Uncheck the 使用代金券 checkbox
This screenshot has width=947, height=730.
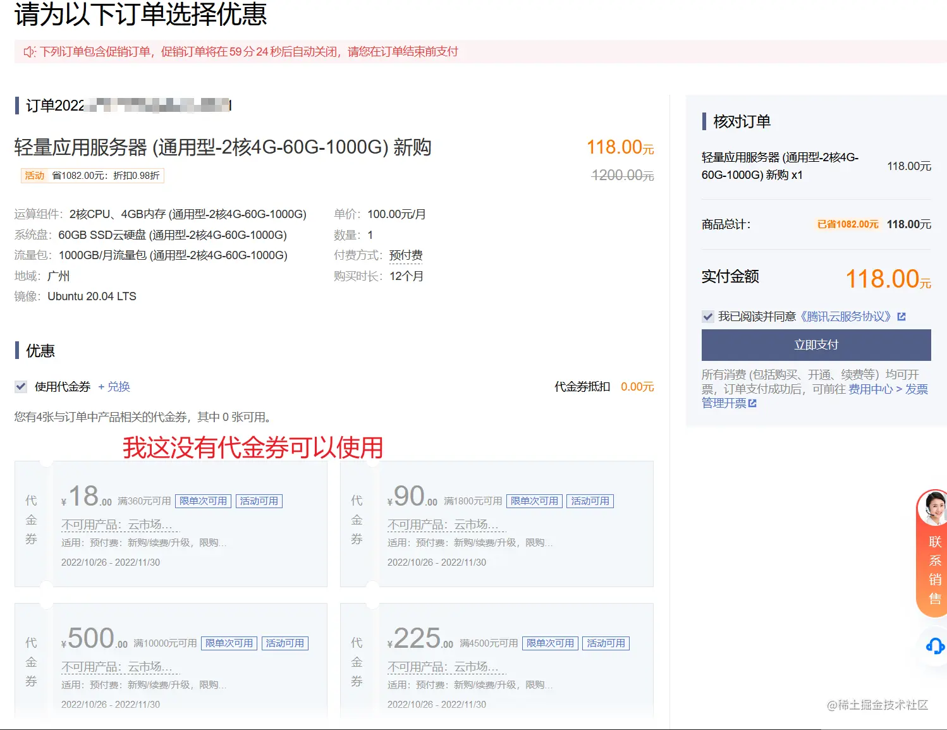pyautogui.click(x=20, y=386)
